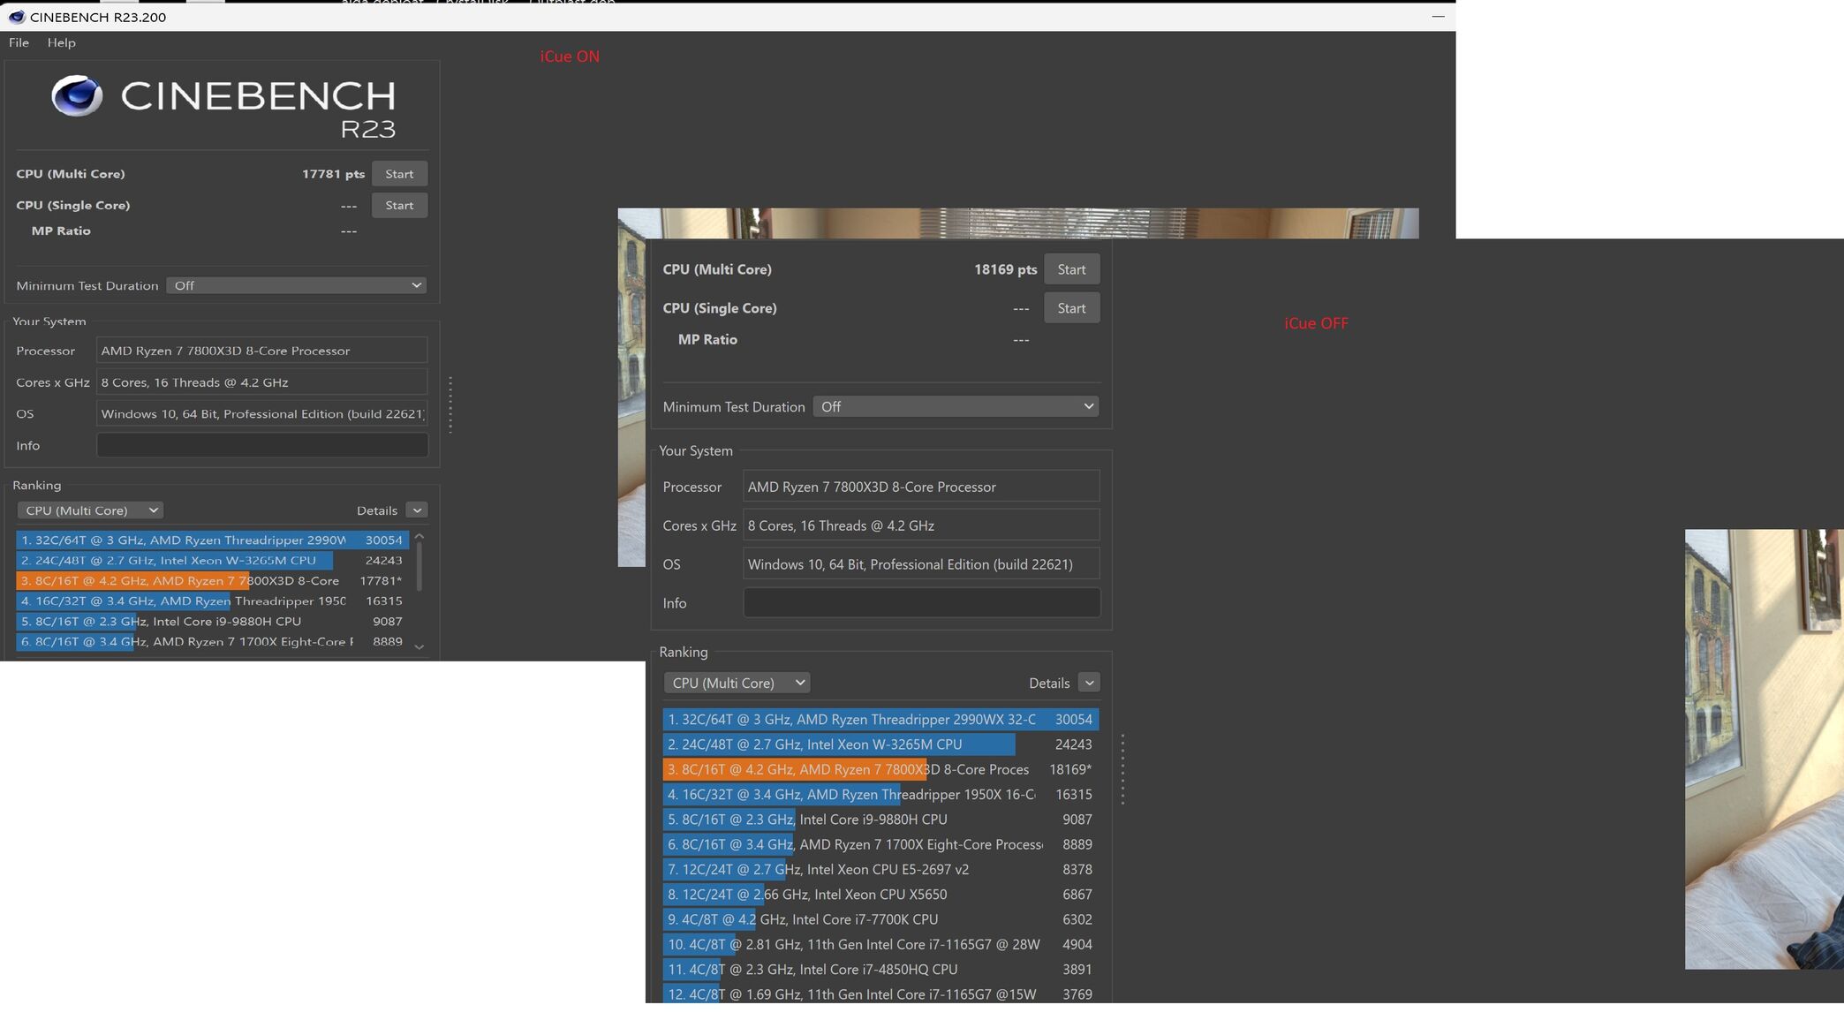Viewport: 1844px width, 1020px height.
Task: Click the panel splitter dots in iCue ON window
Action: [450, 404]
